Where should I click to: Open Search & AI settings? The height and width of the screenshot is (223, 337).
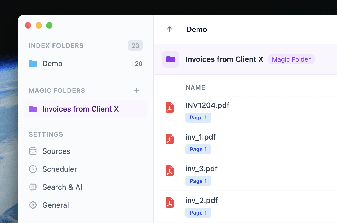(86, 187)
